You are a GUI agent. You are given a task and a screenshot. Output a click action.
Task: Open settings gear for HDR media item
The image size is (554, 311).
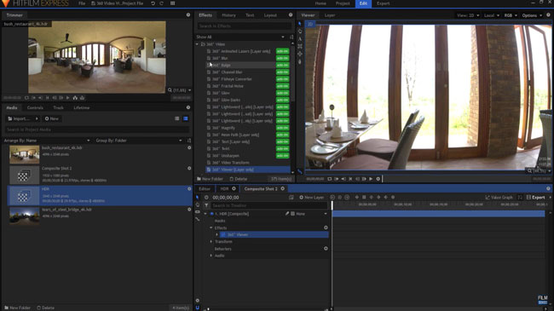point(189,189)
